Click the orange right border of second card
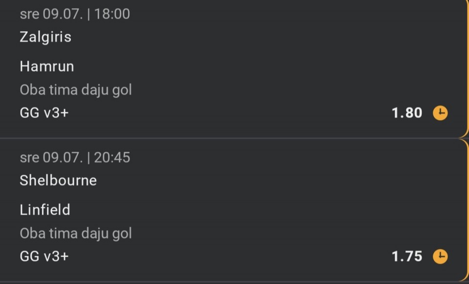469x284 pixels. [467, 209]
